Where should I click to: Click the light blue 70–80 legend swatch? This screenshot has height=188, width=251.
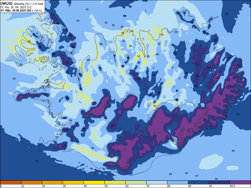tap(157, 182)
